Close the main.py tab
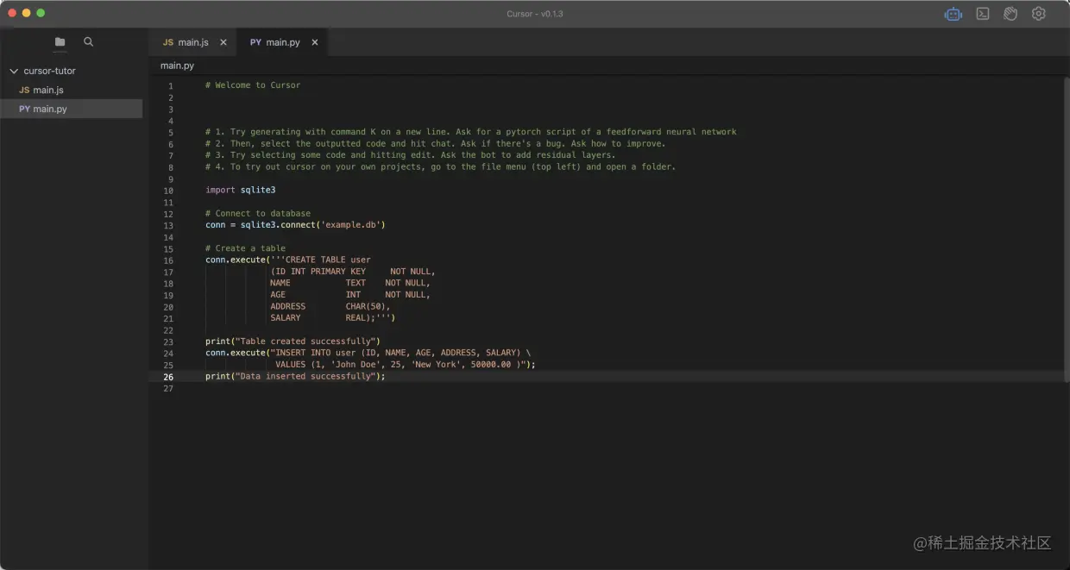The height and width of the screenshot is (570, 1070). pyautogui.click(x=315, y=42)
